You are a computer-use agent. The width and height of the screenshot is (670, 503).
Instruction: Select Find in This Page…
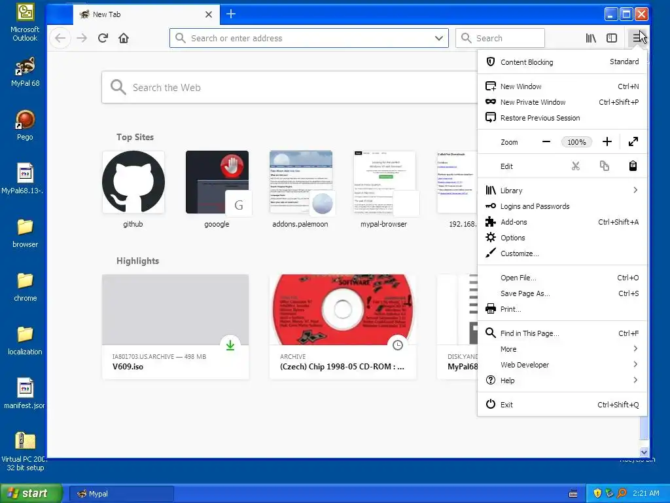point(562,333)
